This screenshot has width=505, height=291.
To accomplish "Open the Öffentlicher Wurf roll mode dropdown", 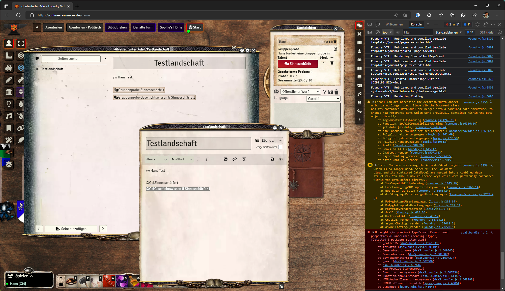I will point(300,92).
